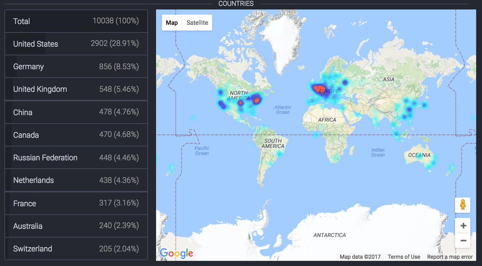This screenshot has width=482, height=266.
Task: Select the Netherlands country entry
Action: [x=76, y=180]
